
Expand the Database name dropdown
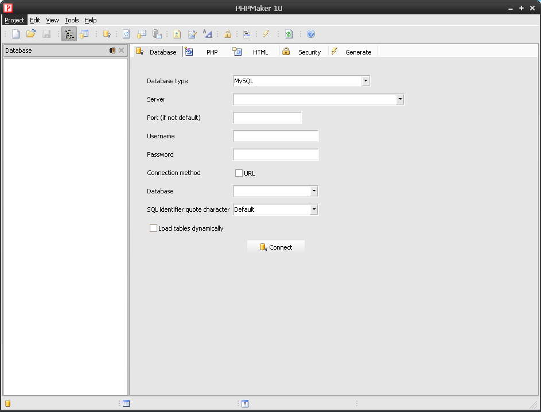point(314,191)
